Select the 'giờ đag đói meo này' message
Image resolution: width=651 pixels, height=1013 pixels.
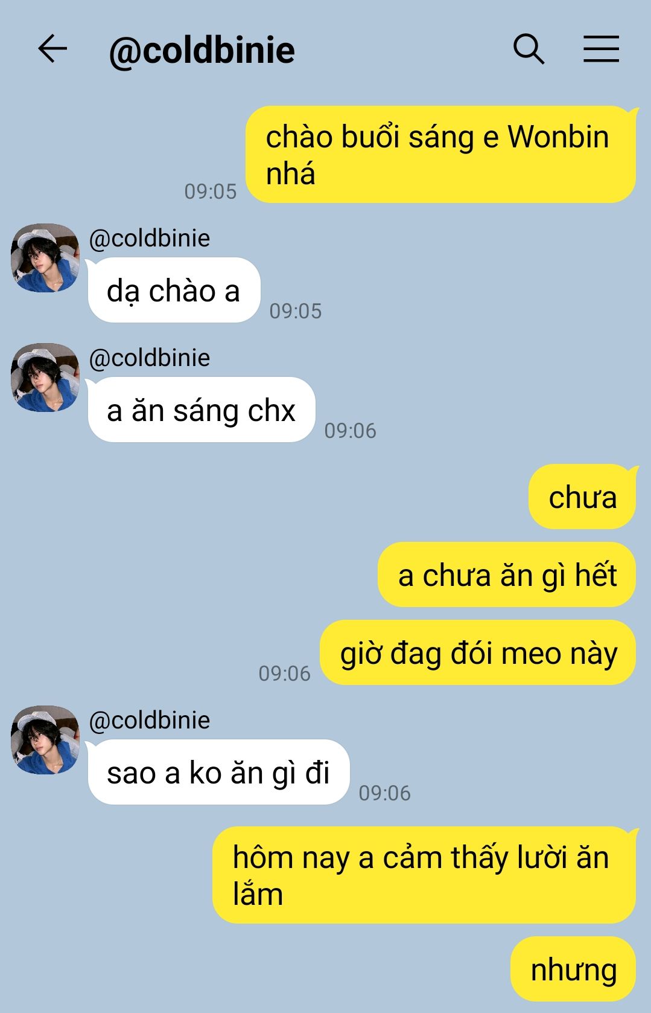coord(478,653)
